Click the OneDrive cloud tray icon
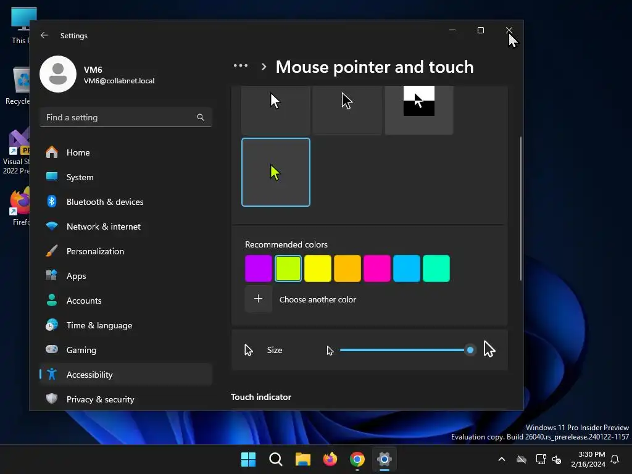 522,459
